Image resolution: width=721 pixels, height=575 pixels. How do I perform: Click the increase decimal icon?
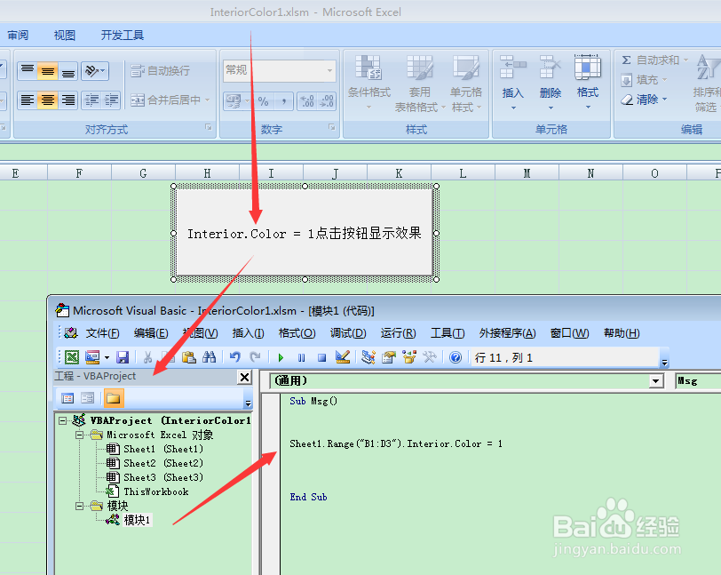(x=307, y=100)
